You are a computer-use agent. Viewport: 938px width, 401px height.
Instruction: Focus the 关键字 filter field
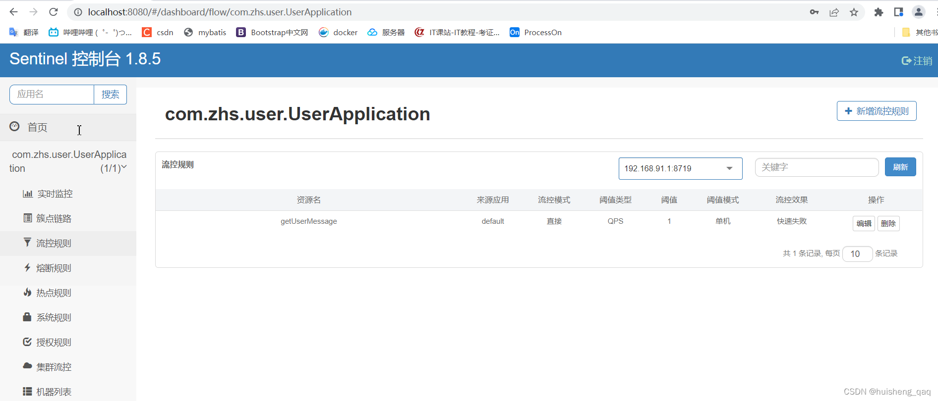(x=817, y=167)
